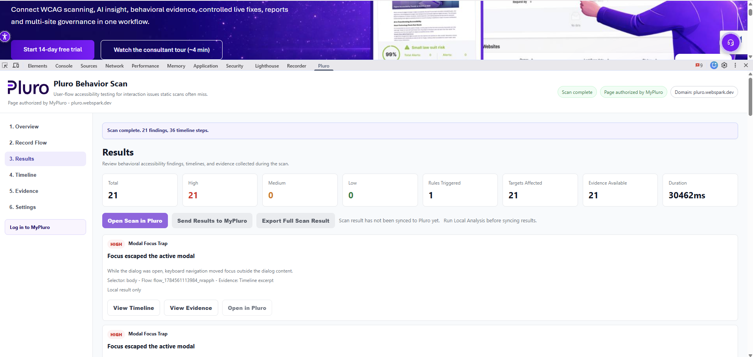Click the Page authorized by MyPluro badge
The width and height of the screenshot is (753, 357).
click(x=633, y=92)
